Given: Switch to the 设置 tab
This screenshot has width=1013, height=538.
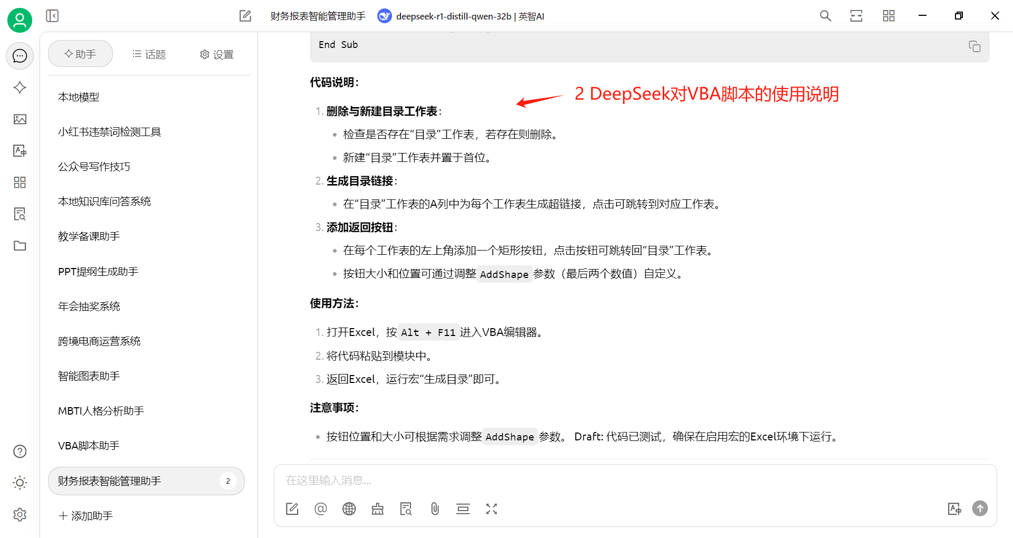Looking at the screenshot, I should tap(217, 54).
